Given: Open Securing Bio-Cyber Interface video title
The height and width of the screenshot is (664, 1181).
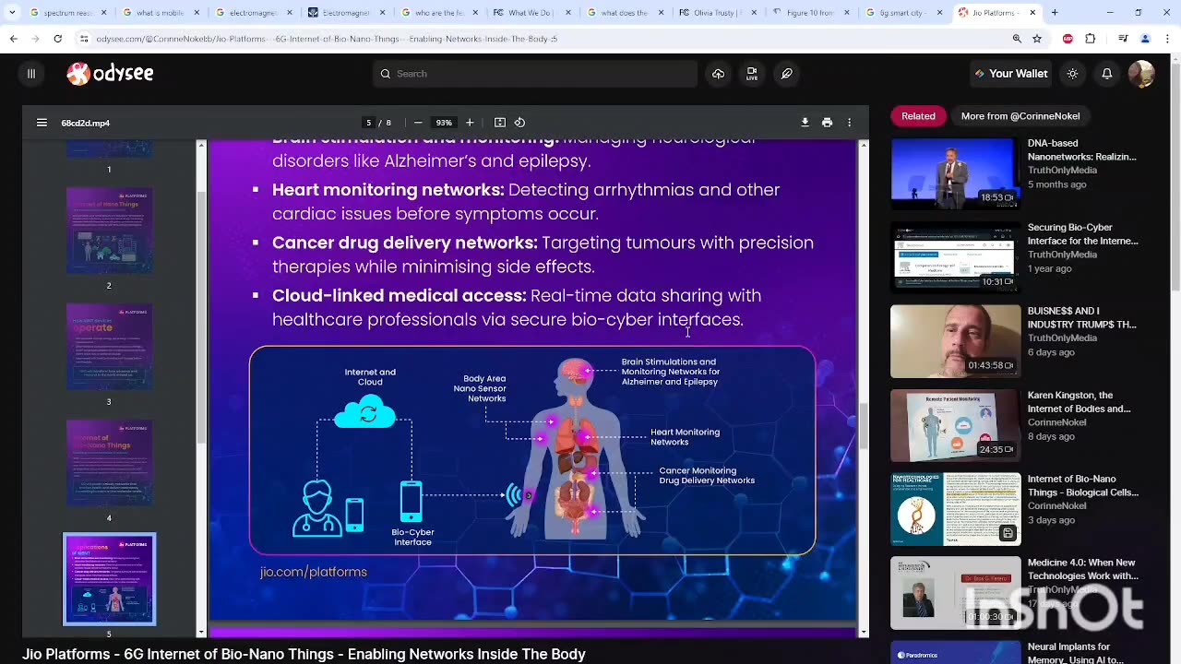Looking at the screenshot, I should click(x=1083, y=234).
